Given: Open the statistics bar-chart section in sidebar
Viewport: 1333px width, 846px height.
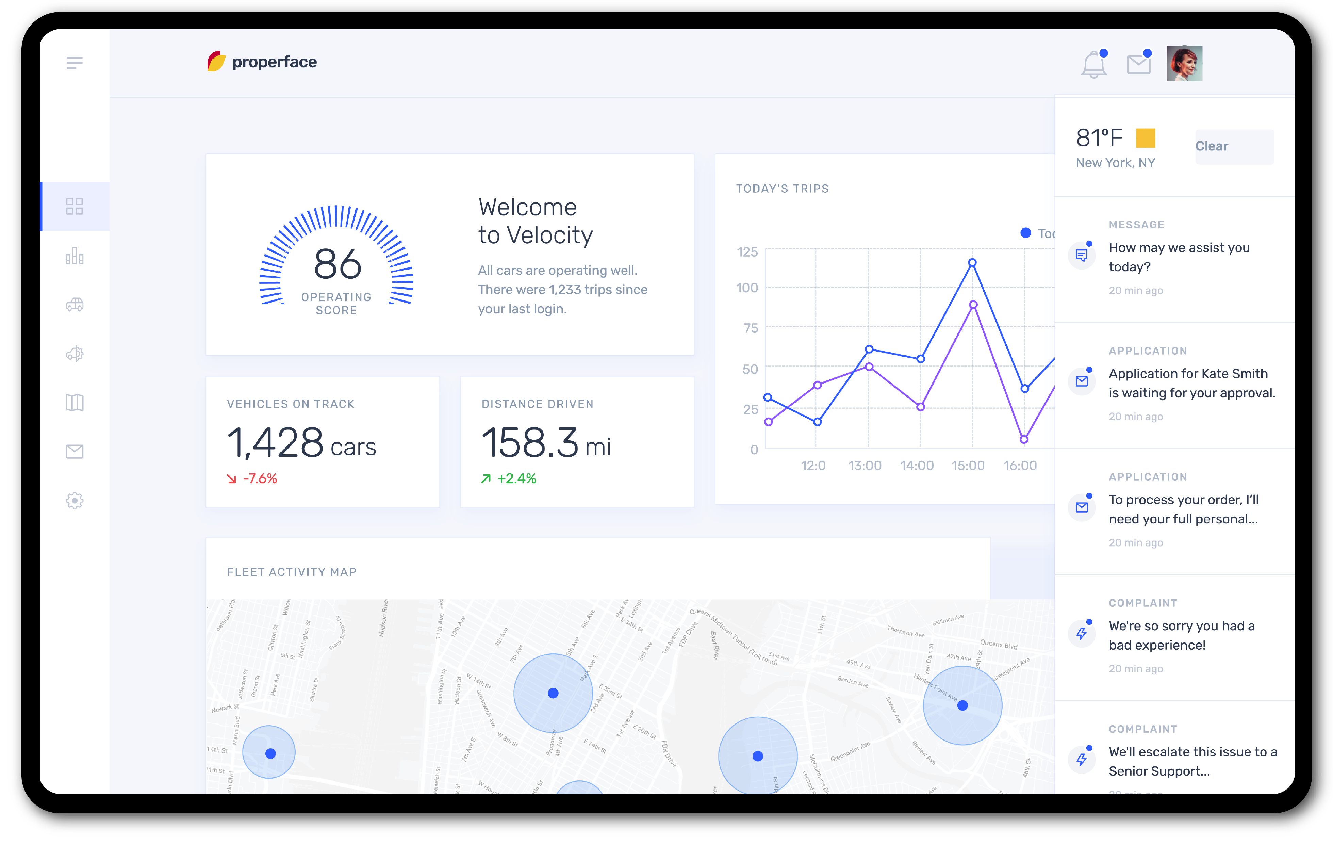Looking at the screenshot, I should (x=74, y=256).
